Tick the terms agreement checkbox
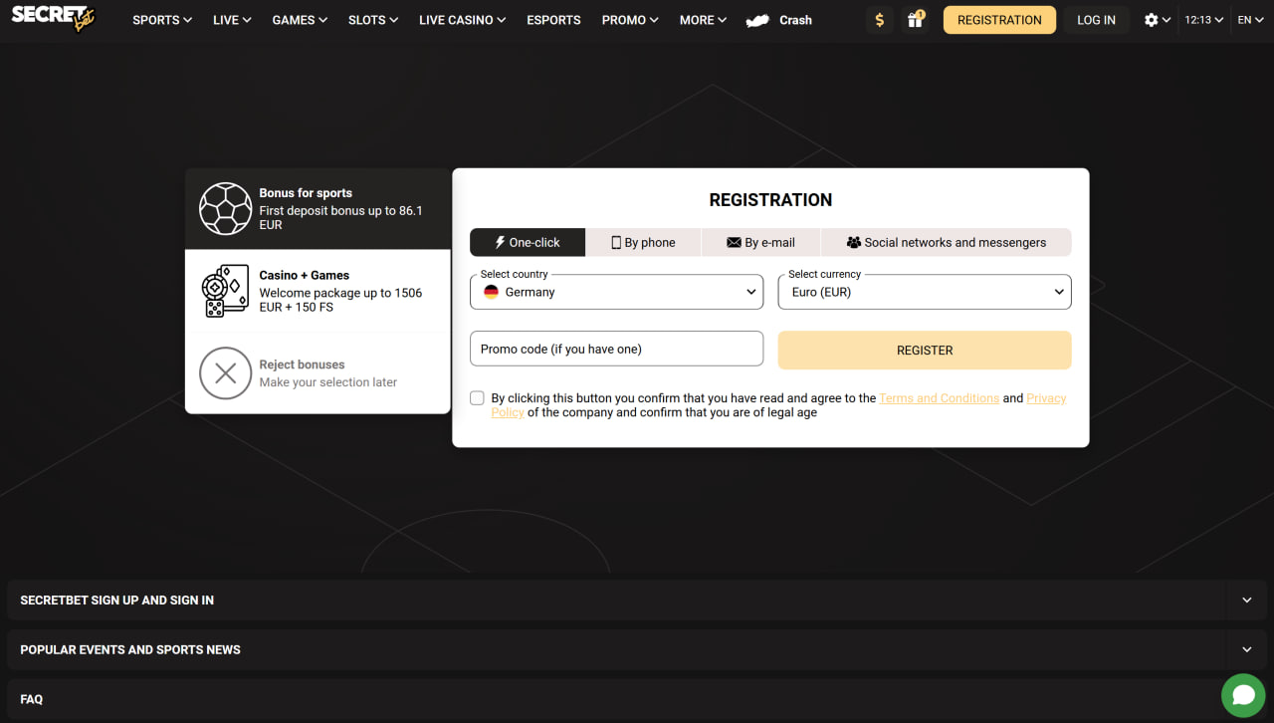 coord(478,398)
